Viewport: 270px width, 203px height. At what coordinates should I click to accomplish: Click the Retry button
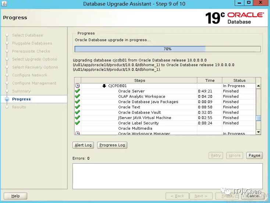click(x=216, y=155)
